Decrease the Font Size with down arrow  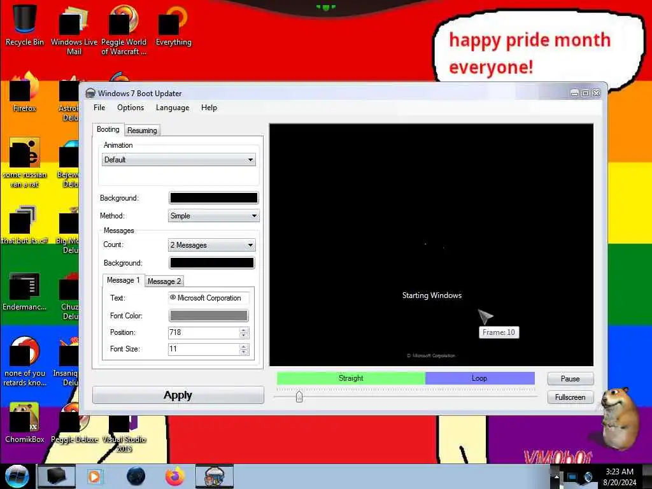pyautogui.click(x=244, y=351)
